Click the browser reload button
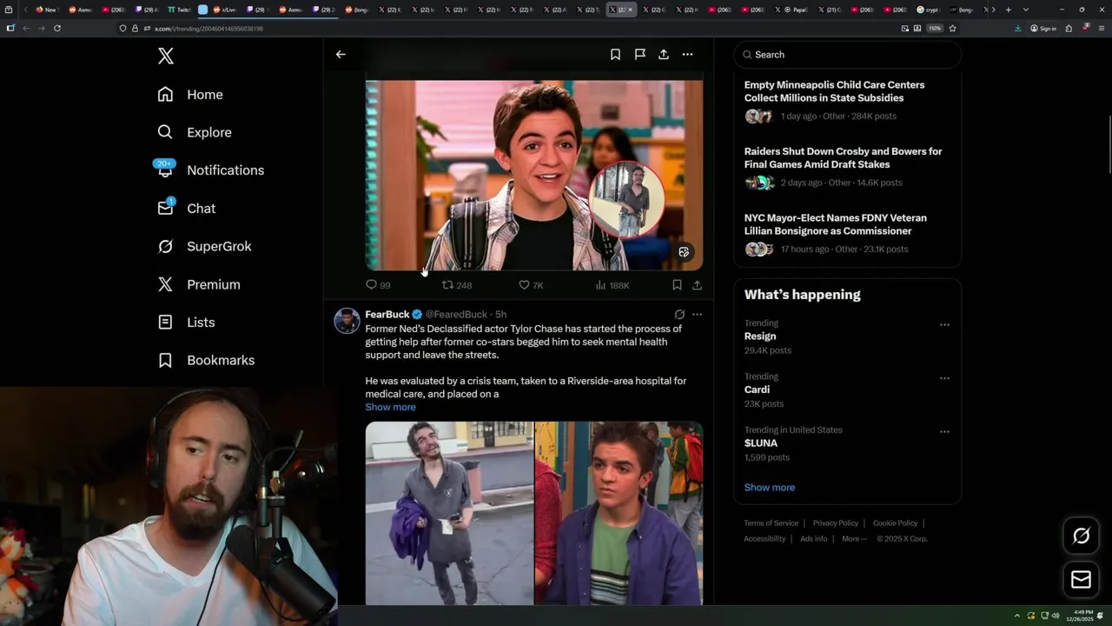 pyautogui.click(x=57, y=28)
